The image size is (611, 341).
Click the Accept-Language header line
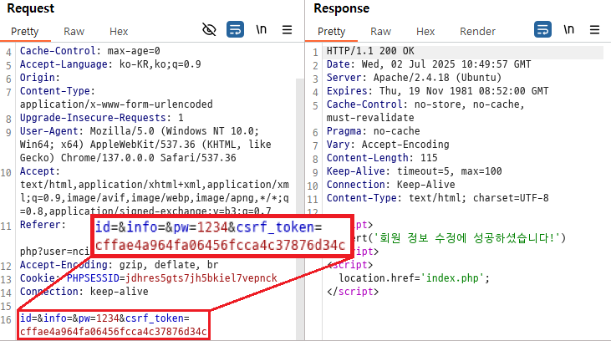[x=110, y=64]
